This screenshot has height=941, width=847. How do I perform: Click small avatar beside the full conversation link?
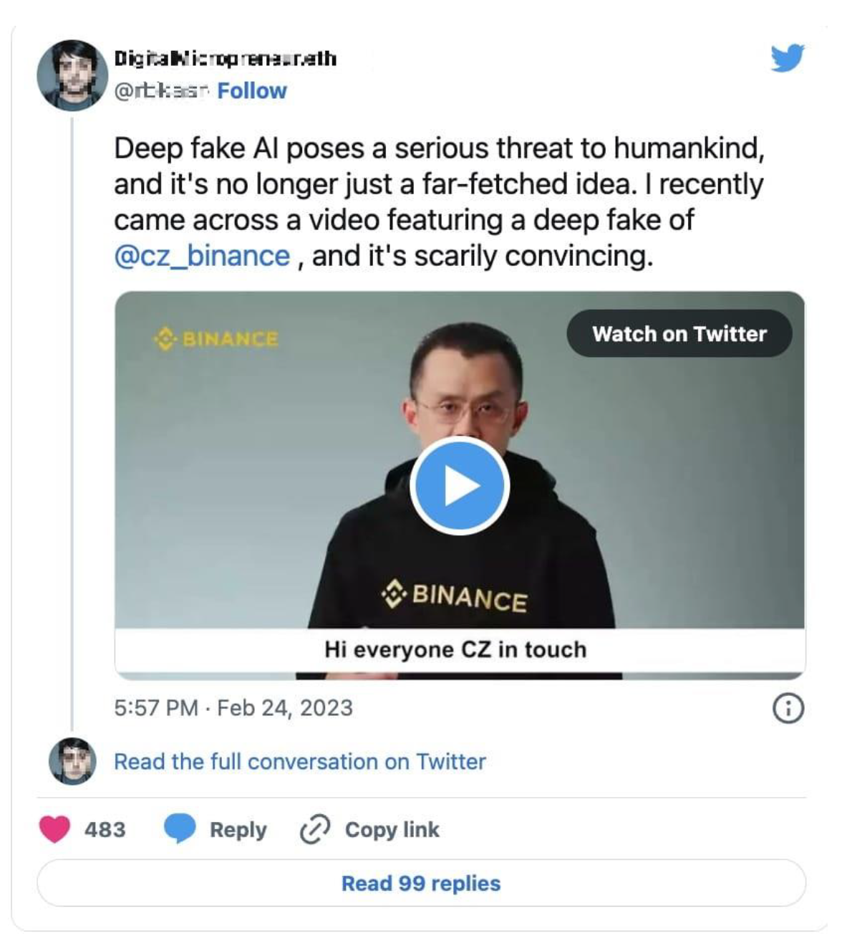72,761
